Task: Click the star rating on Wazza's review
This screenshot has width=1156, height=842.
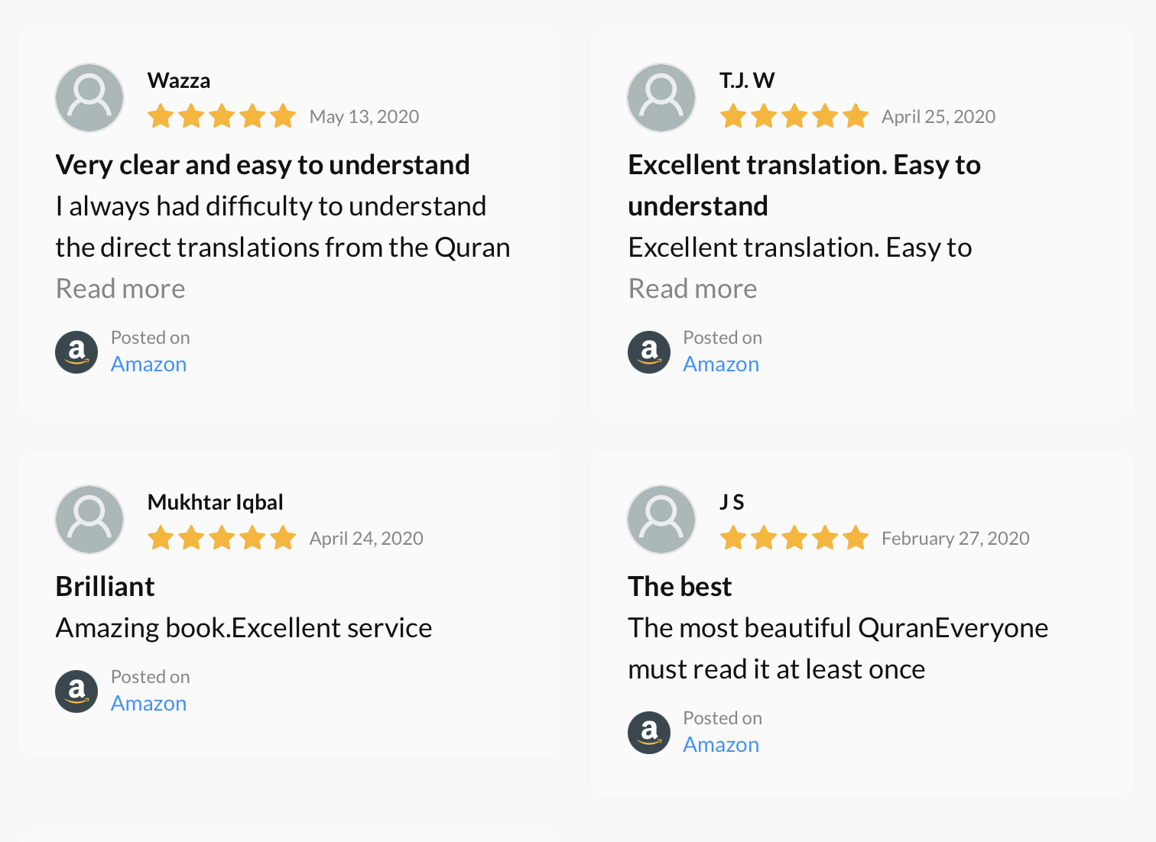Action: click(x=222, y=116)
